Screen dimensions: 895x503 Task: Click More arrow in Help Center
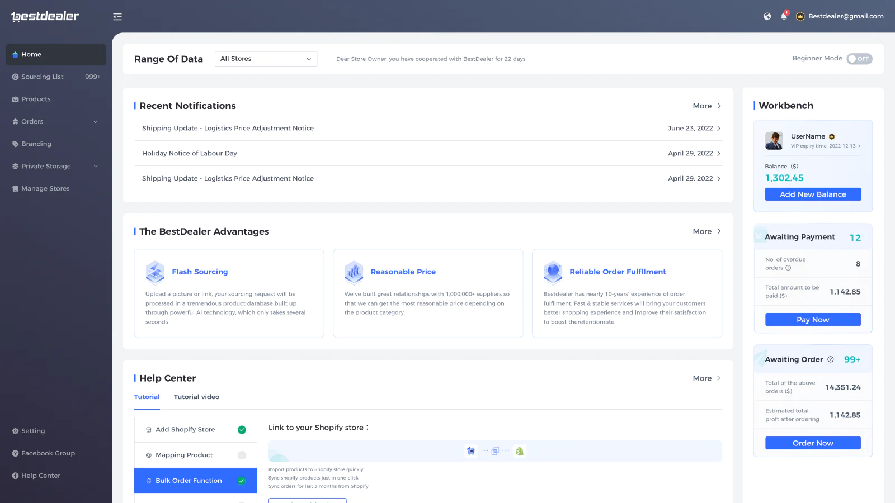(x=719, y=378)
